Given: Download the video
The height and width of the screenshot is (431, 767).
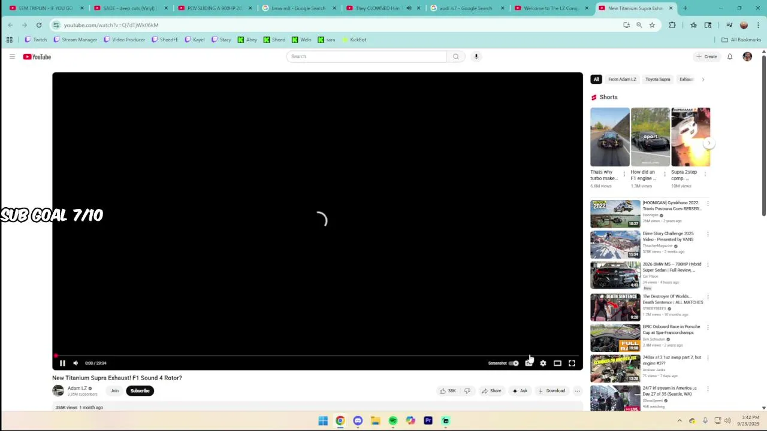Looking at the screenshot, I should 552,391.
